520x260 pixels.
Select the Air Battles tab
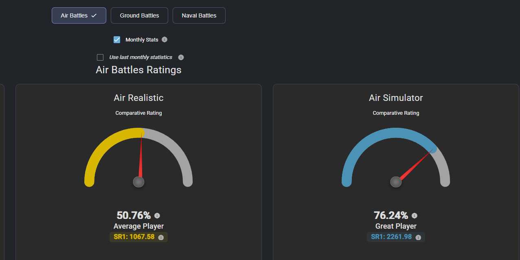79,15
